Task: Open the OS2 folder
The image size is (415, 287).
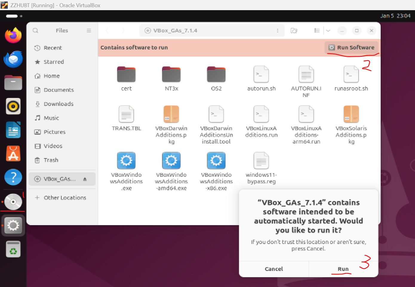Action: coord(216,79)
